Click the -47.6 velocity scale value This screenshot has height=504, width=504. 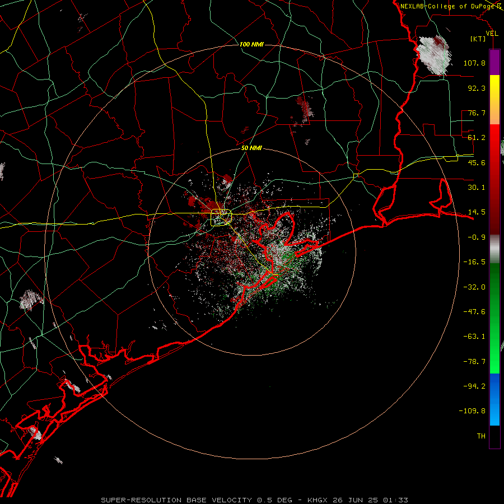474,312
